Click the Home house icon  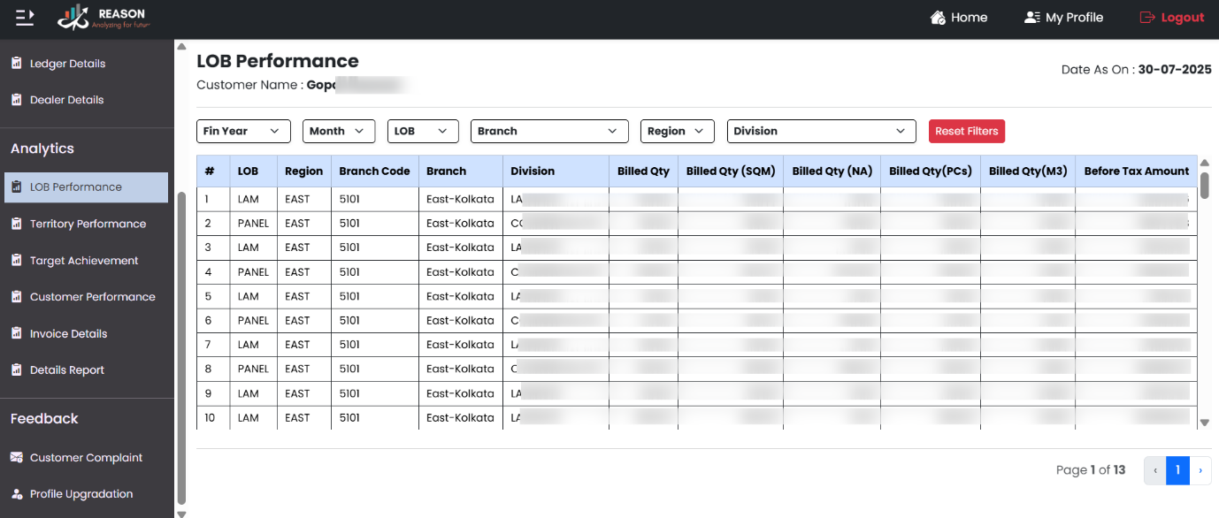click(x=938, y=18)
